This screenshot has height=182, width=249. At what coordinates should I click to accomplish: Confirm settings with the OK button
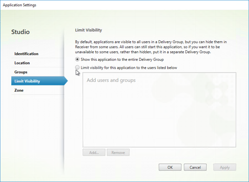[170, 167]
